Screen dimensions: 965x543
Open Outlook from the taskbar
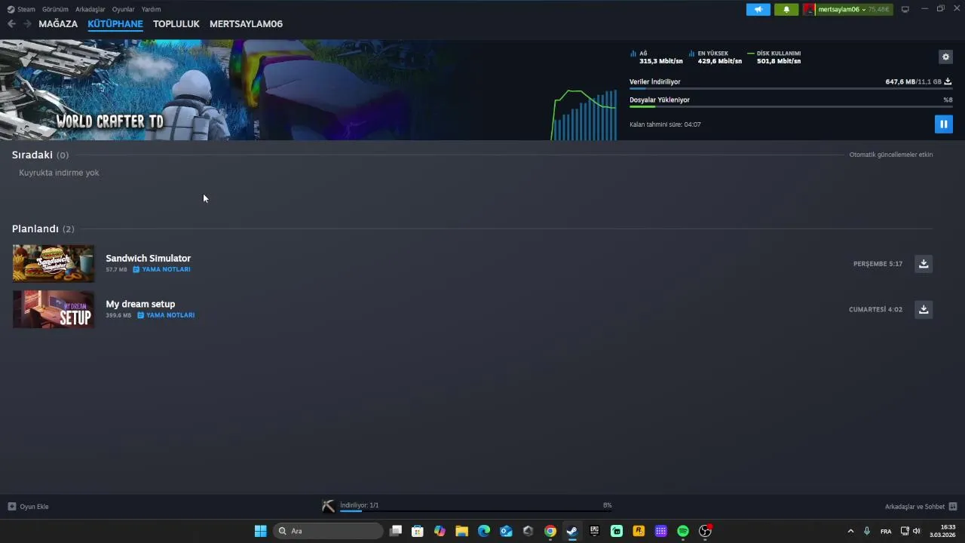506,531
